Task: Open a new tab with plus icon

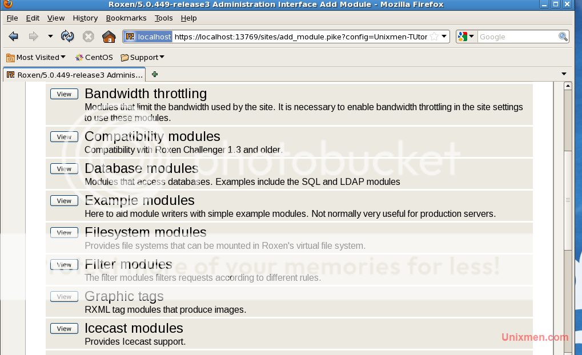Action: click(x=155, y=74)
